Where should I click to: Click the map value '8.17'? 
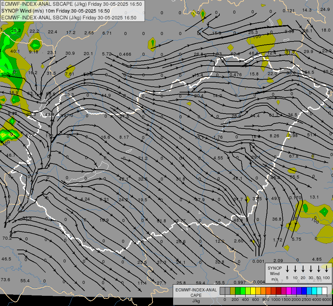tap(124, 137)
